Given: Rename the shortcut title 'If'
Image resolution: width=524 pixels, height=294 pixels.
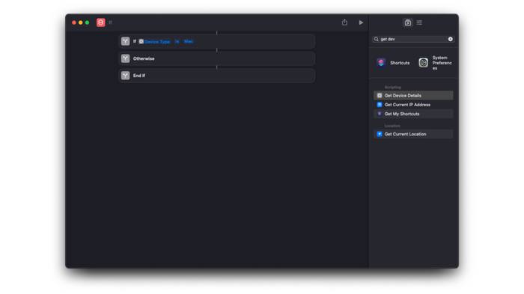Looking at the screenshot, I should click(110, 22).
